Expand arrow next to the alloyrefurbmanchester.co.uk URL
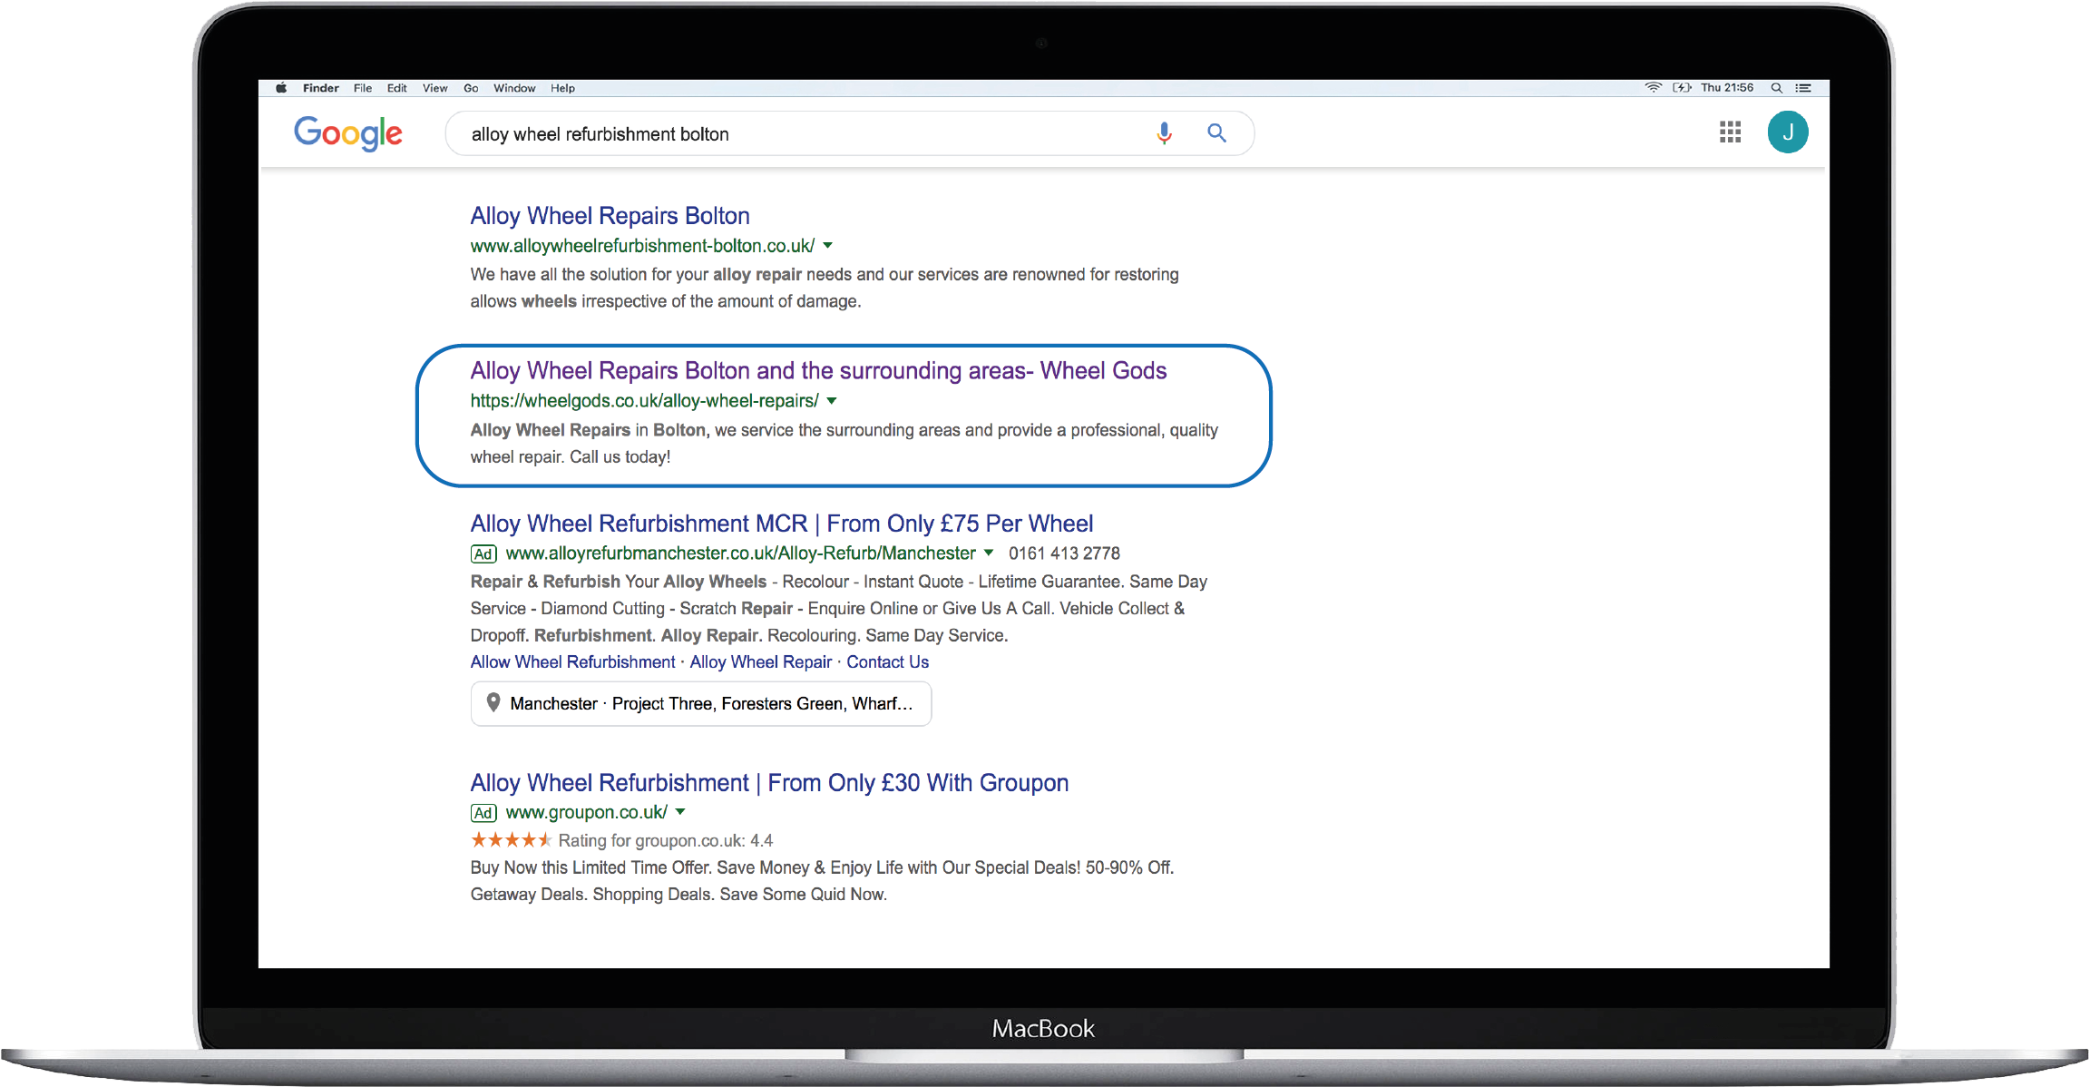The image size is (2089, 1087). click(988, 553)
